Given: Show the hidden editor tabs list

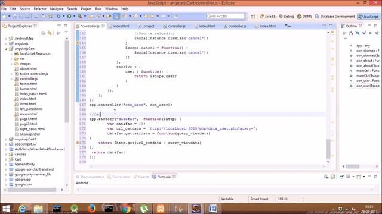Looking at the screenshot, I should pos(288,26).
